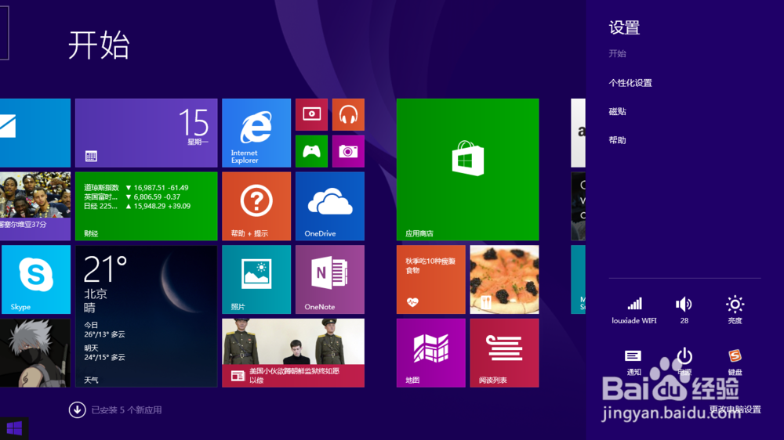
Task: Open the Camera tile
Action: [x=348, y=151]
